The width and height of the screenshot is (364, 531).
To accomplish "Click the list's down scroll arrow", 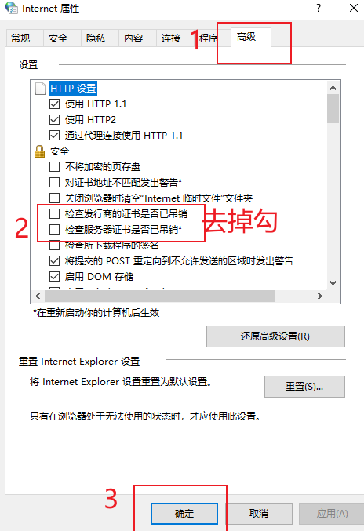I will coord(333,283).
